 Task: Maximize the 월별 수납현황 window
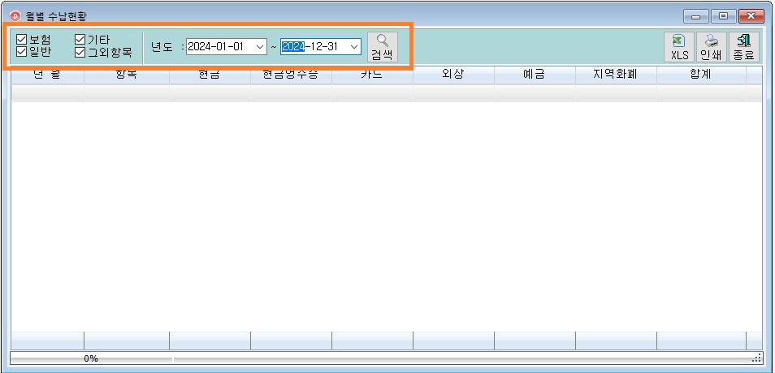tap(724, 16)
